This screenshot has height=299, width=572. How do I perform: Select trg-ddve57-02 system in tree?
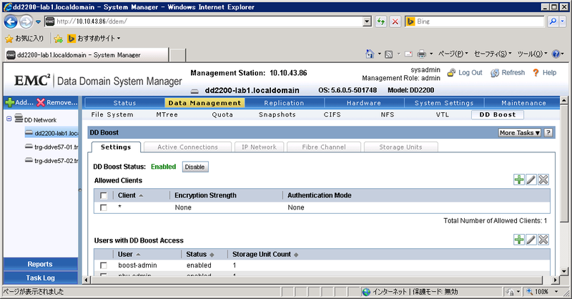[51, 161]
